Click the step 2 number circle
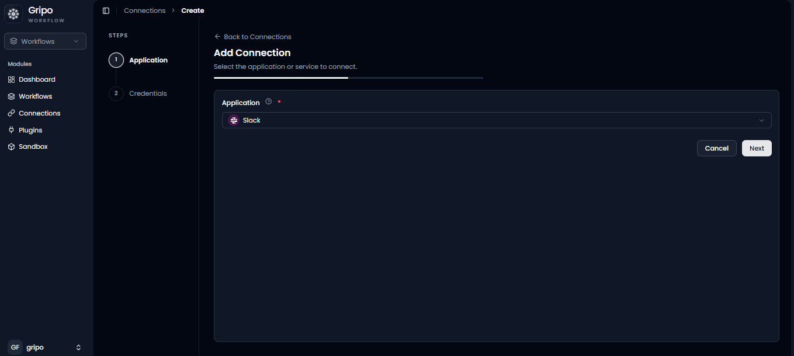 point(116,93)
